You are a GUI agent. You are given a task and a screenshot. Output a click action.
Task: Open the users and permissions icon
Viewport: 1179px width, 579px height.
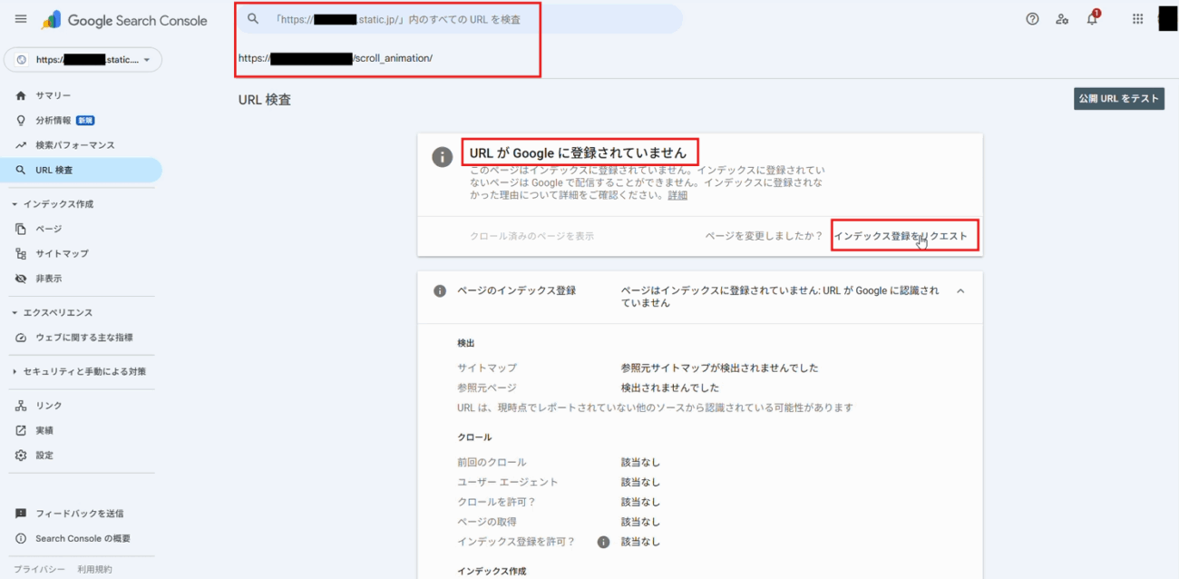[x=1062, y=19]
